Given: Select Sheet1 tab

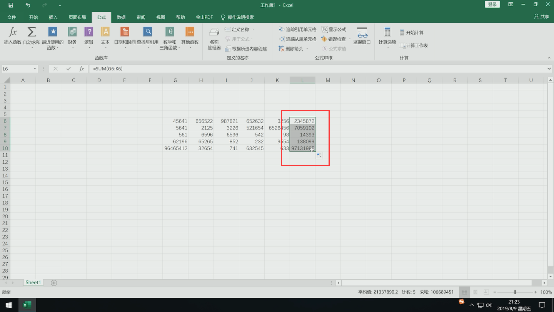Looking at the screenshot, I should [33, 282].
